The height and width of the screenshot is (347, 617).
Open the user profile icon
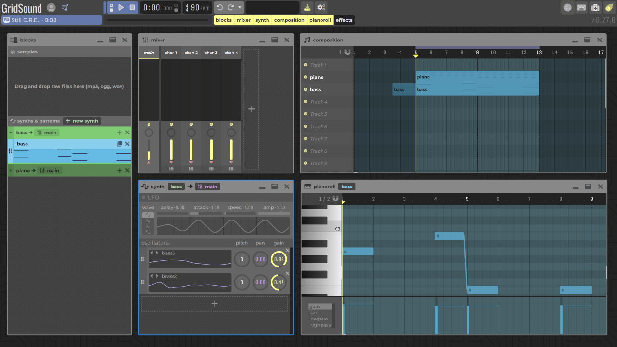[x=51, y=7]
